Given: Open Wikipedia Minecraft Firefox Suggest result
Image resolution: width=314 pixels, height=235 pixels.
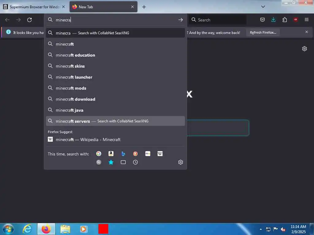Looking at the screenshot, I should pos(115,140).
